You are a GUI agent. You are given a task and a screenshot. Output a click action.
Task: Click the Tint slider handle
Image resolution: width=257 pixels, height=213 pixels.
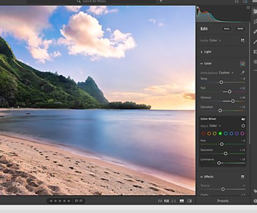[x=230, y=92]
